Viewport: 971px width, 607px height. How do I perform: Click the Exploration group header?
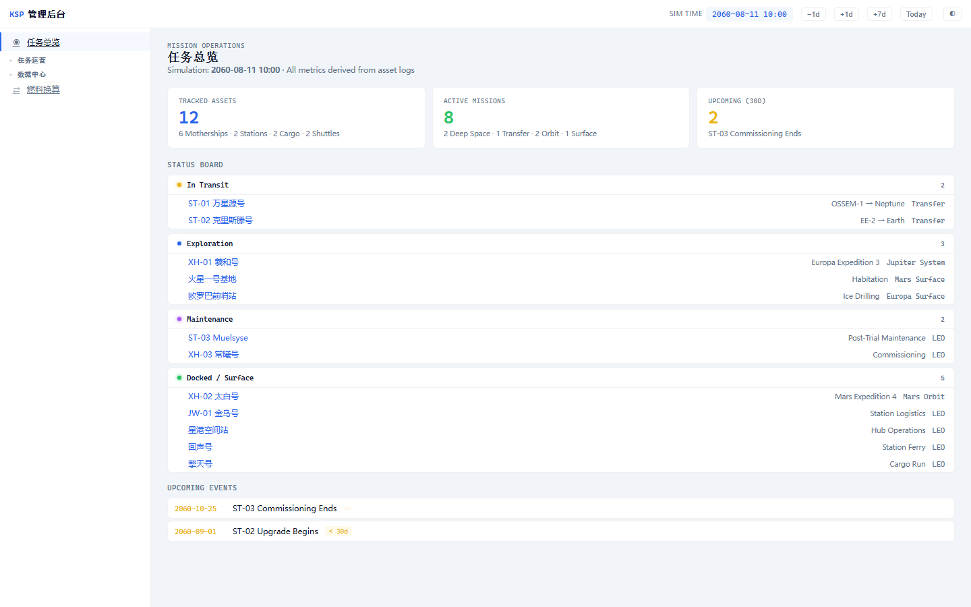560,243
